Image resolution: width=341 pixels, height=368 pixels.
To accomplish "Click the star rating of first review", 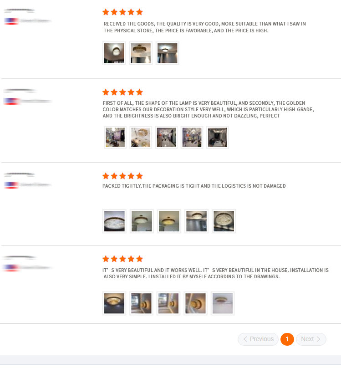I will coord(122,12).
